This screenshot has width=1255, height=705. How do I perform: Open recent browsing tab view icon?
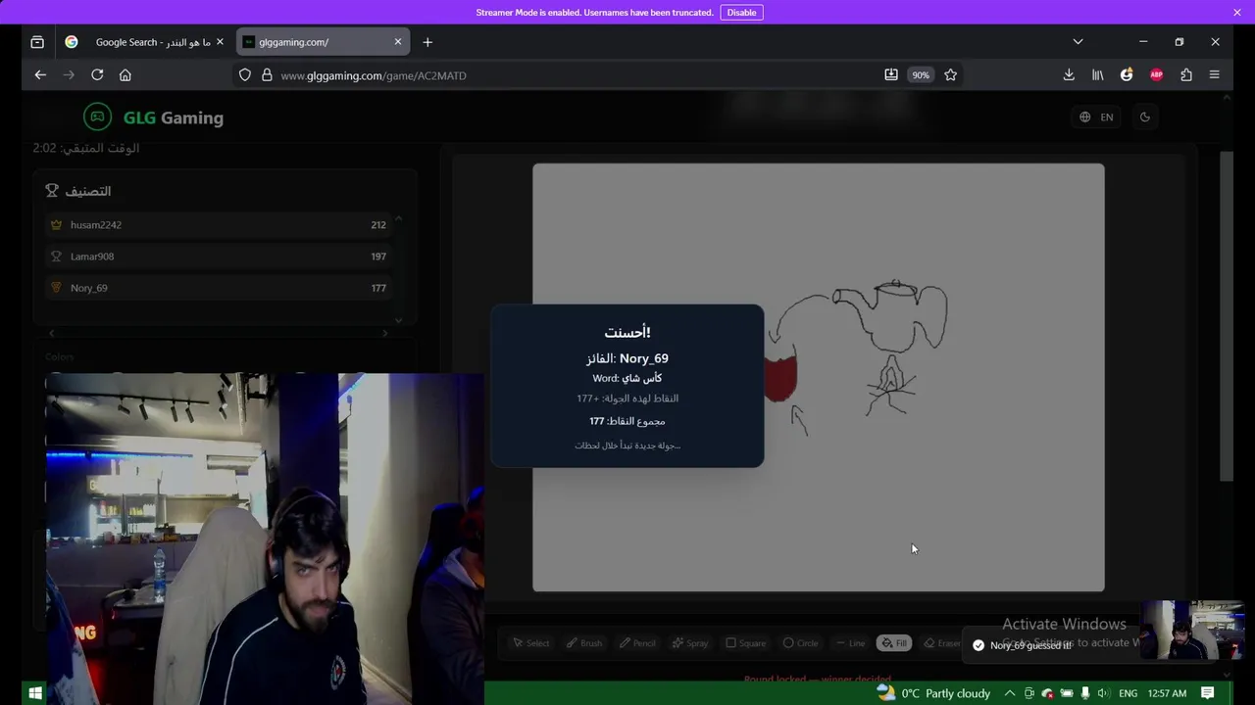click(37, 42)
